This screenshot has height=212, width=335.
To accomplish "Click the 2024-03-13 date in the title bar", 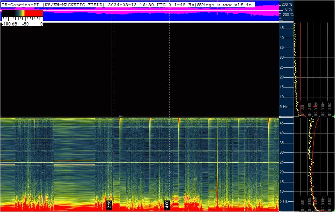I will [122, 5].
